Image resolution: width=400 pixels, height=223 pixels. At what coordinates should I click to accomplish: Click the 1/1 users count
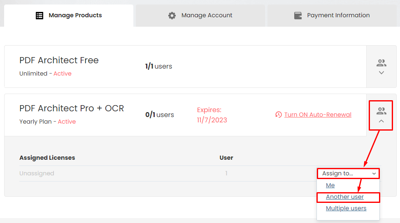[159, 67]
